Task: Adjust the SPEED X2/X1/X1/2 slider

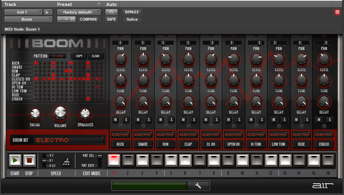Action: click(x=44, y=160)
